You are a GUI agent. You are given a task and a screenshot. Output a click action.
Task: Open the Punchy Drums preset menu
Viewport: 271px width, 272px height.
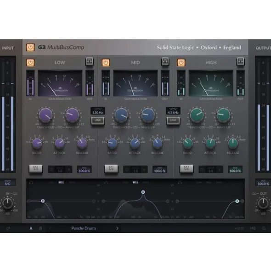pyautogui.click(x=84, y=228)
